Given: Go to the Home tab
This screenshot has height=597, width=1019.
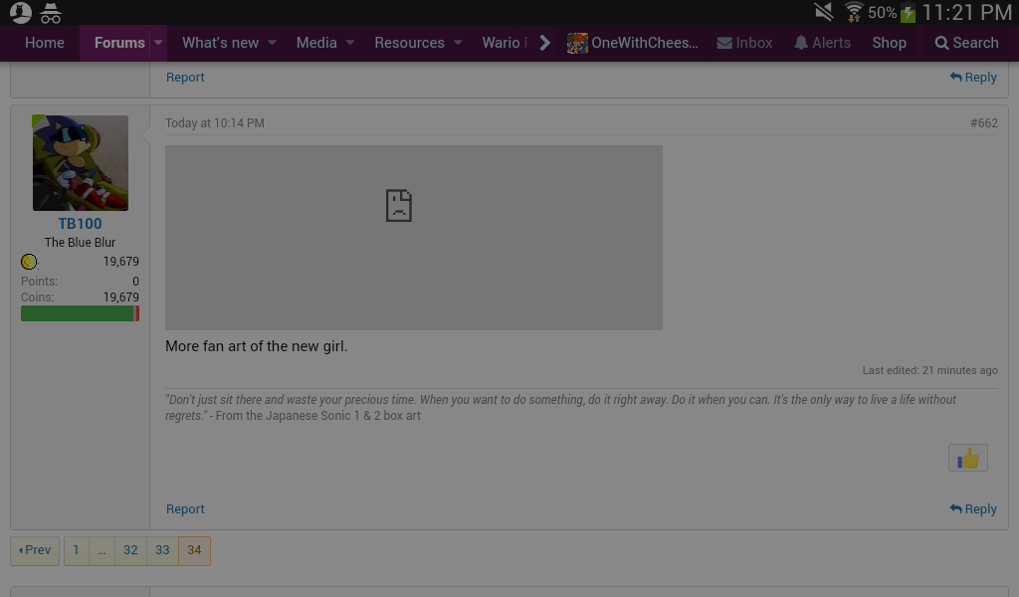Looking at the screenshot, I should point(44,43).
